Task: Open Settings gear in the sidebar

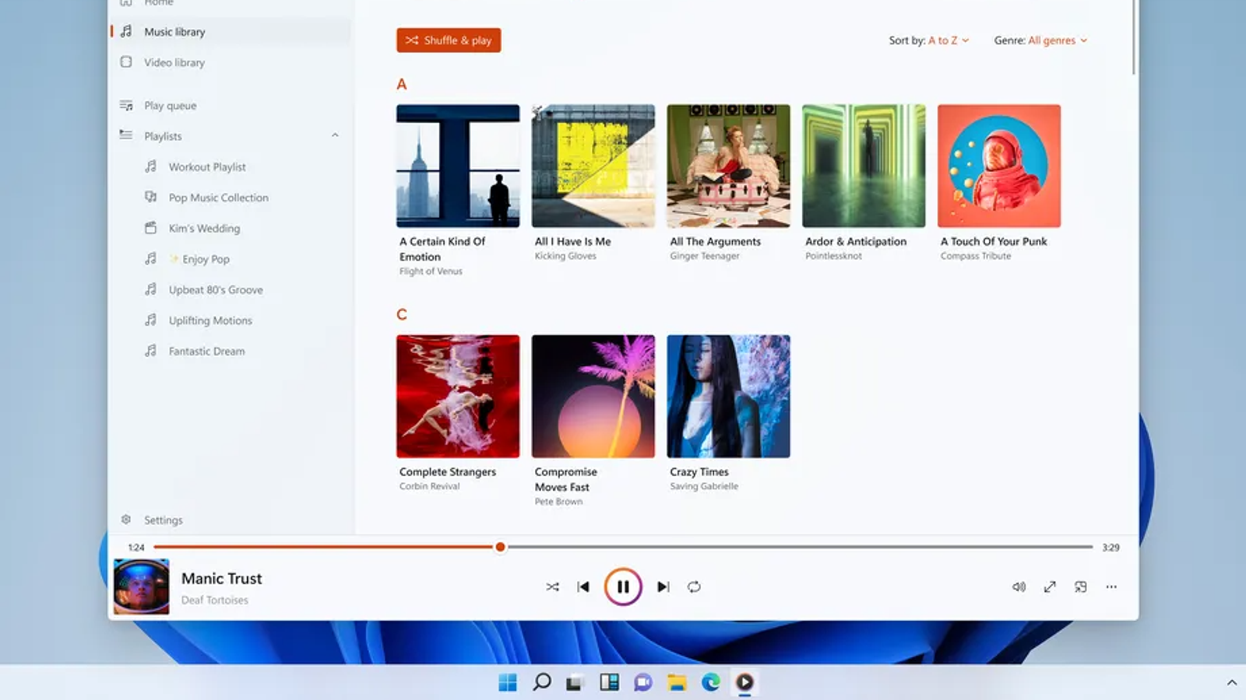Action: coord(126,520)
